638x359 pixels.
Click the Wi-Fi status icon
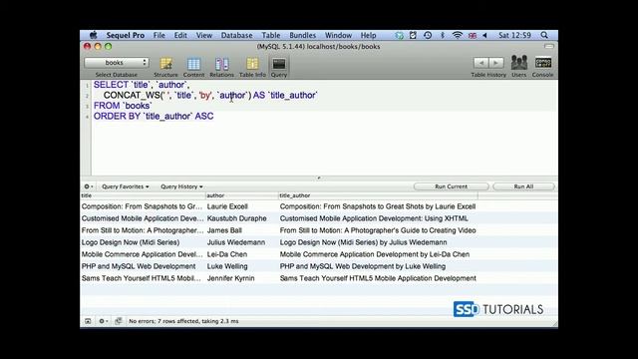point(457,35)
